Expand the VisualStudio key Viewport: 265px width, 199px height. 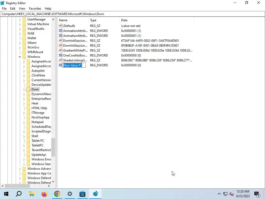click(x=20, y=29)
